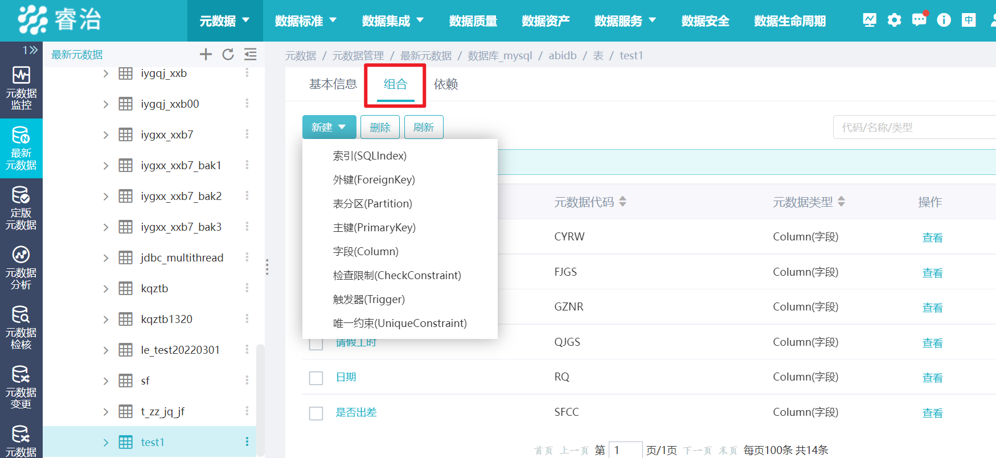This screenshot has width=996, height=458.
Task: Open more options for iygxx_xxb7 row
Action: (x=247, y=134)
